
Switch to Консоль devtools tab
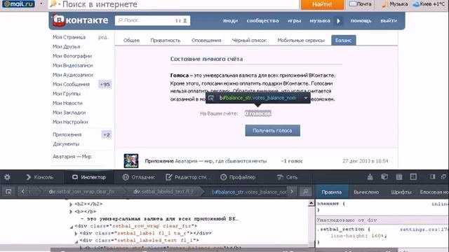tap(40, 177)
